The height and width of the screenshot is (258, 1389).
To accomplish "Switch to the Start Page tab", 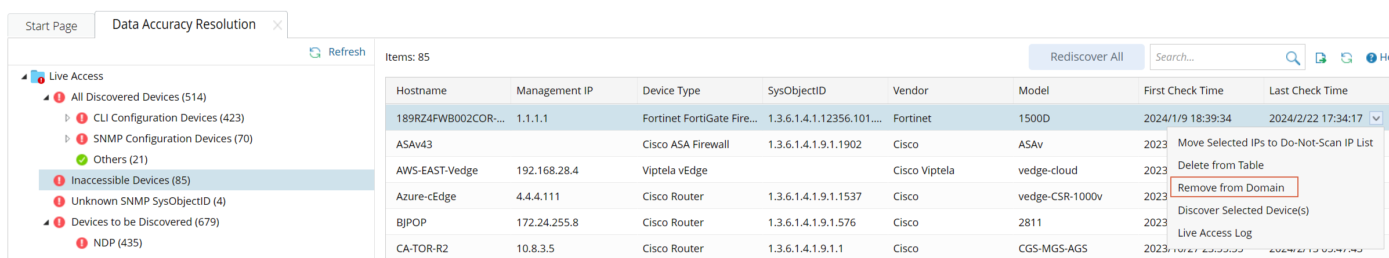I will [51, 26].
